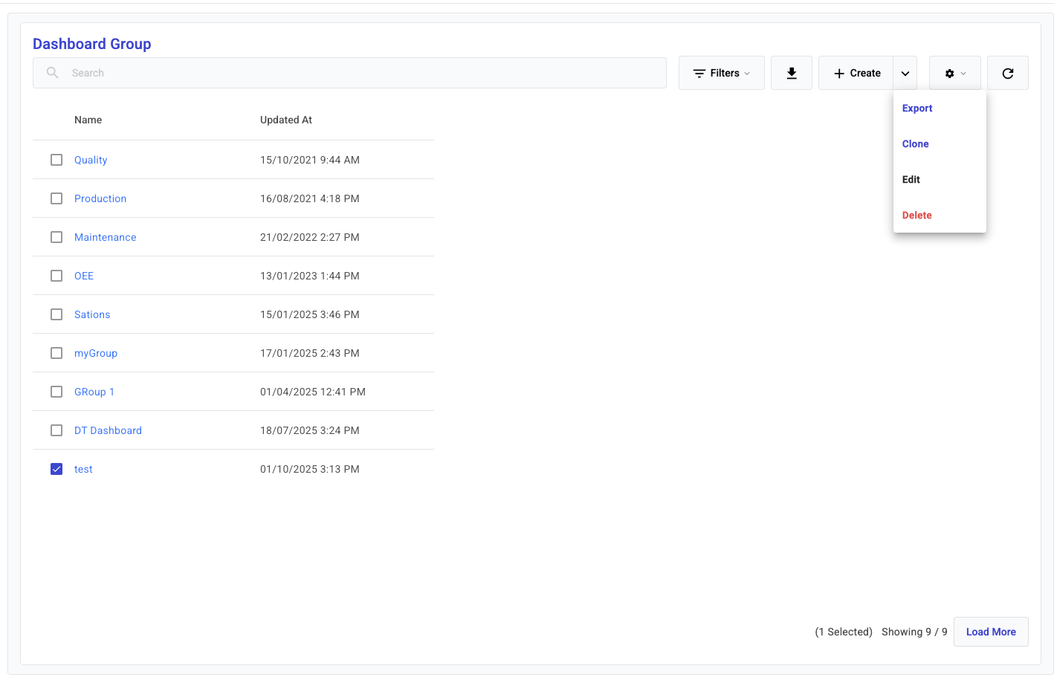
Task: Click the Create button
Action: tap(856, 73)
